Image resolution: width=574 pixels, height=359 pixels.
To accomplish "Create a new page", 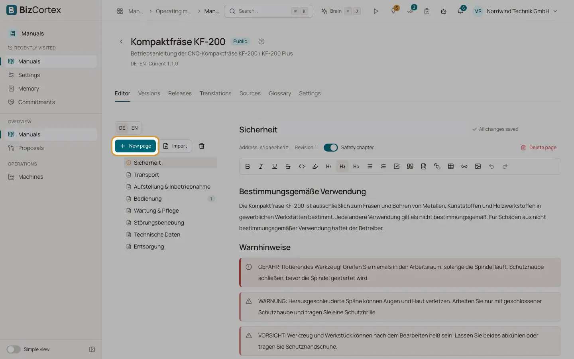I will click(136, 146).
